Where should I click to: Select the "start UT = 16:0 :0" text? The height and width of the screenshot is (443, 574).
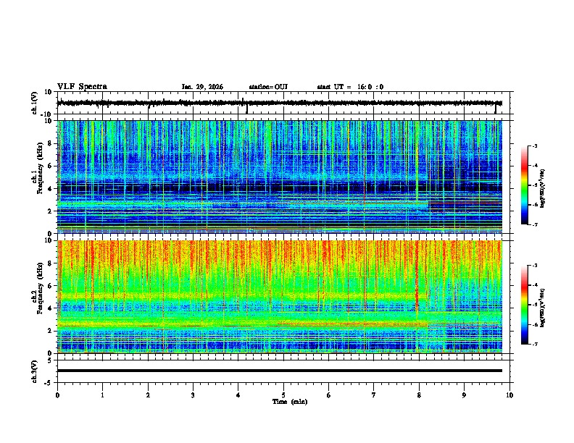point(350,87)
